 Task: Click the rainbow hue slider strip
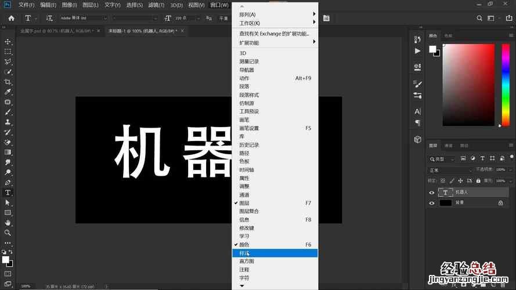coord(505,84)
